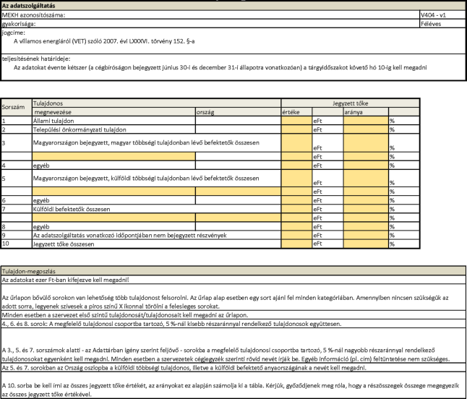Select the 'aránya' subheader

pos(366,112)
